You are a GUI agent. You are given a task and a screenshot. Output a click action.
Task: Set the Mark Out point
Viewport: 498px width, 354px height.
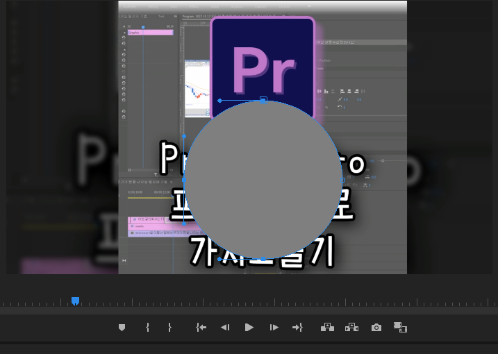click(169, 328)
